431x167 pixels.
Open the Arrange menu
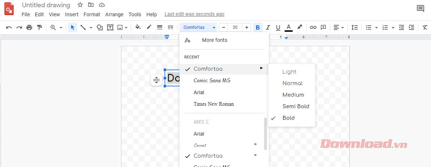point(115,14)
